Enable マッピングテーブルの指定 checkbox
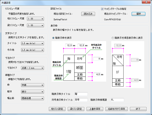The image size is (152, 115). [x=102, y=9]
